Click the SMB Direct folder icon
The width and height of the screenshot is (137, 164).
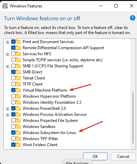point(18,72)
